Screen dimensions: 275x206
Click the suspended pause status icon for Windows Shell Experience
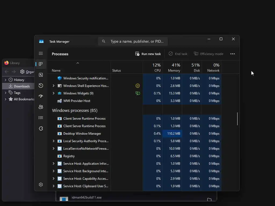point(138,86)
